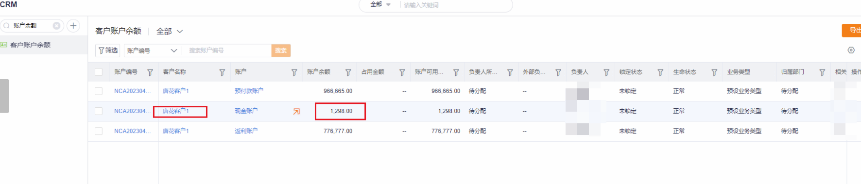Open the orange link arrow in 现金账户 row
Viewport: 861px width, 184px height.
coord(296,112)
